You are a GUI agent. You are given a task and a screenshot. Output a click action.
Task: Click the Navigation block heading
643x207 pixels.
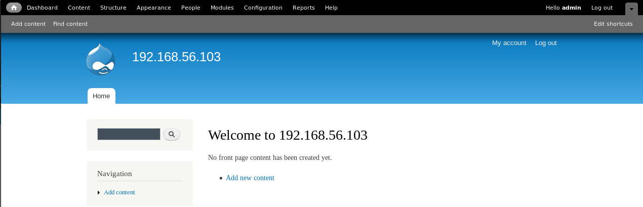tap(114, 174)
